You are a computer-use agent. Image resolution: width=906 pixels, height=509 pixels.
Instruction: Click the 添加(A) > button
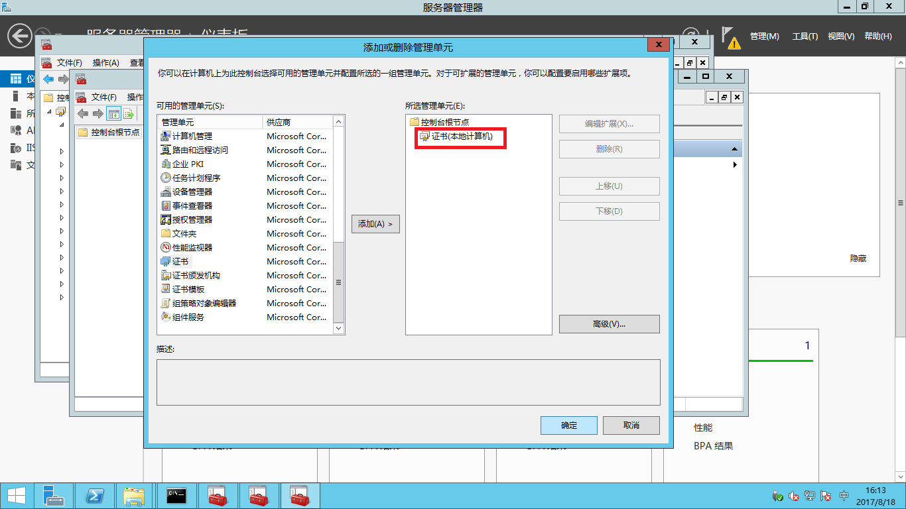(x=375, y=224)
